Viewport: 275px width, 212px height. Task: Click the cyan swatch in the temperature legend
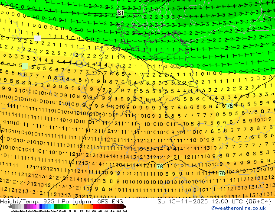pyautogui.click(x=52, y=206)
